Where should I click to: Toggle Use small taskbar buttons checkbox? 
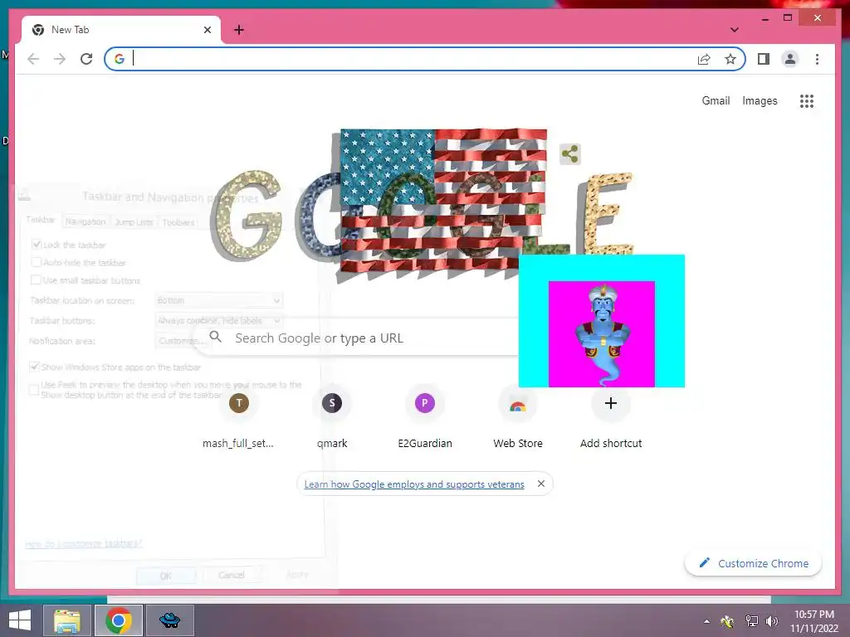[x=37, y=280]
